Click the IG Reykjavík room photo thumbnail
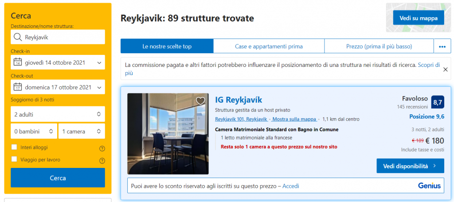 coord(168,133)
